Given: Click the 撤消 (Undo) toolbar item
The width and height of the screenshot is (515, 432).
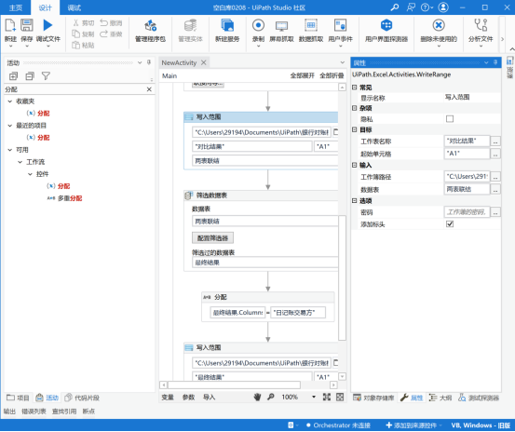Looking at the screenshot, I should [111, 23].
